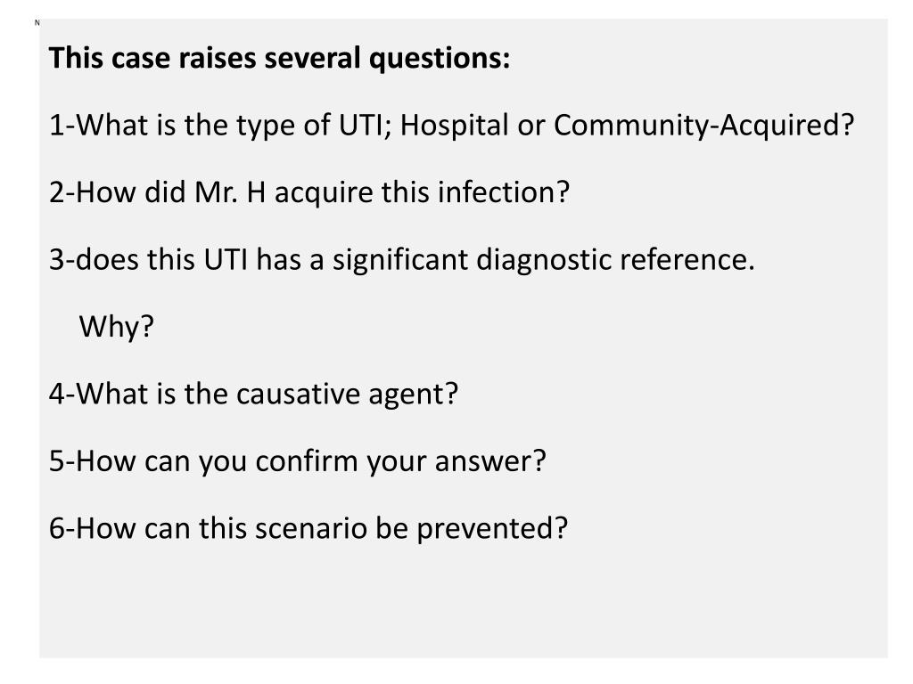This screenshot has width=913, height=684.
Task: Select question 3 about diagnostic reference
Action: (402, 259)
